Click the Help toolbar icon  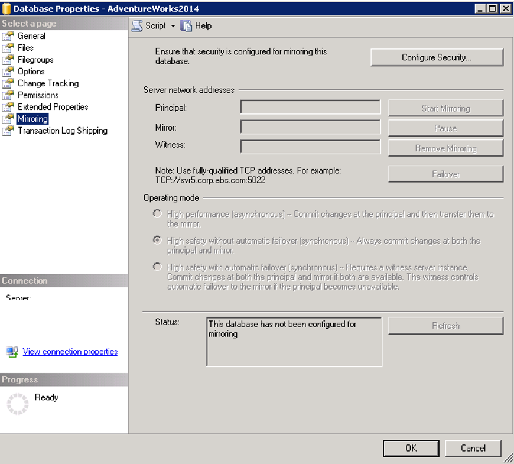186,25
